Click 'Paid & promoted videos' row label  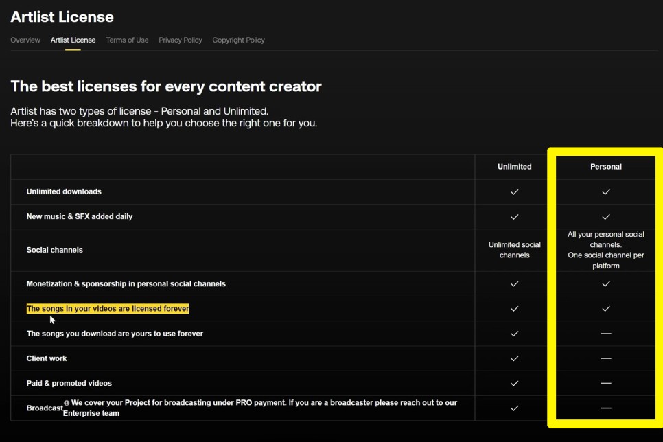(69, 383)
